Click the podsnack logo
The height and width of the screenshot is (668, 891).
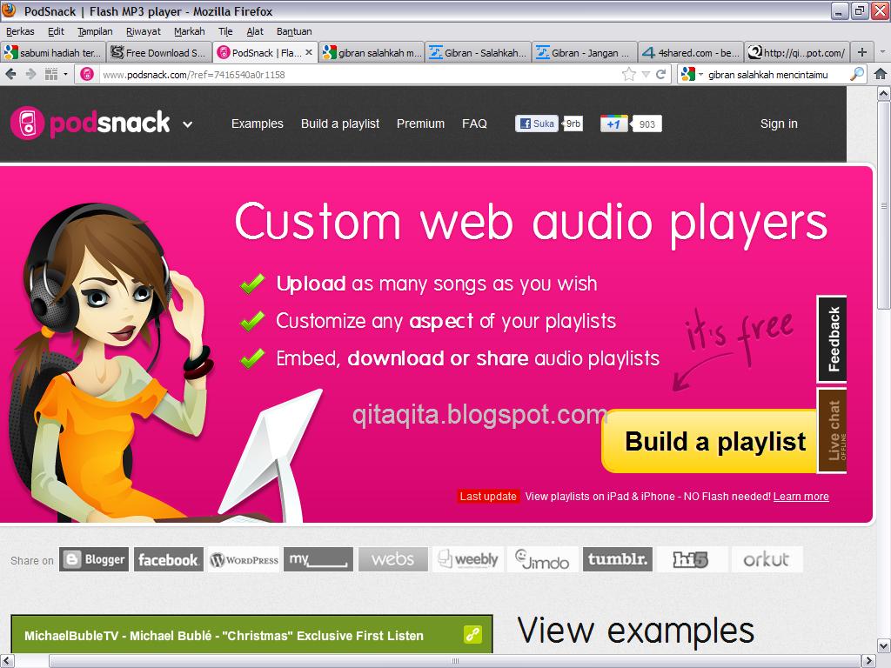pyautogui.click(x=90, y=123)
